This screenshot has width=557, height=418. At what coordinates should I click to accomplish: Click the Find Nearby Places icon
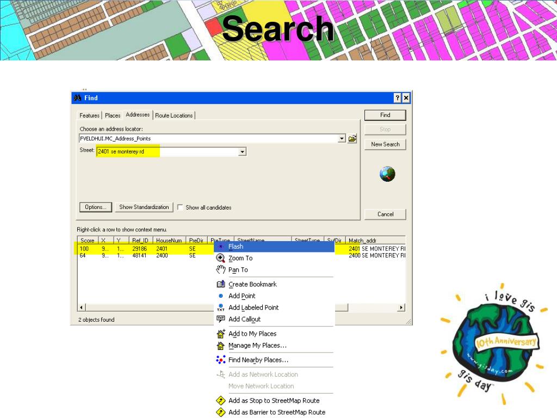coord(220,360)
